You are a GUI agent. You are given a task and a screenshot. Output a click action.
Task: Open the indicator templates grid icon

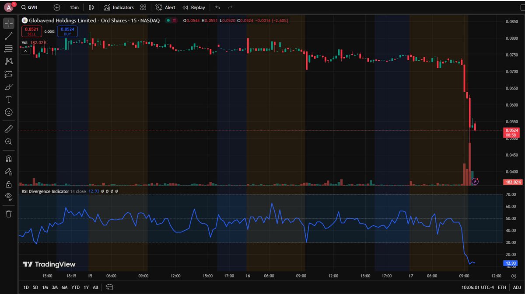click(x=143, y=7)
